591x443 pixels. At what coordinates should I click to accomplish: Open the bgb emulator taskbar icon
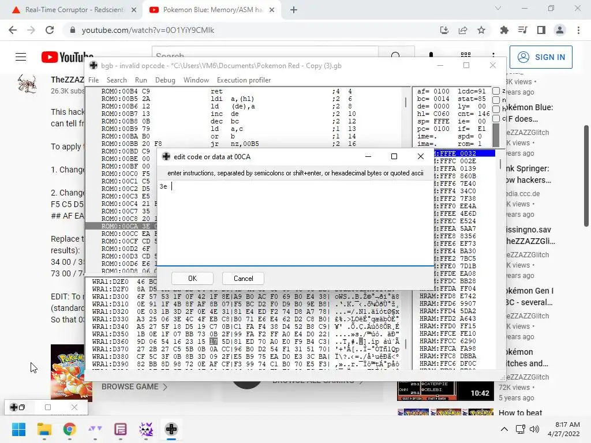(x=171, y=429)
